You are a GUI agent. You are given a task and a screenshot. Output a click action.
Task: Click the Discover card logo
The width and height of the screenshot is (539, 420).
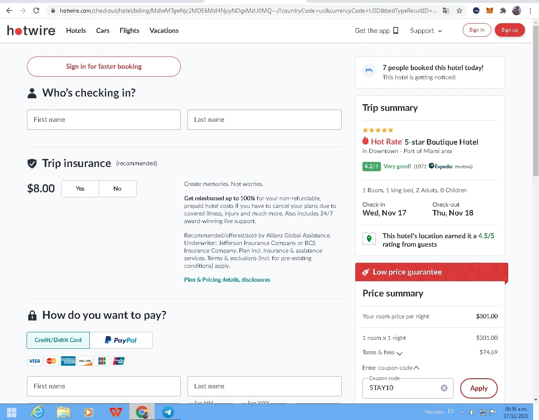point(85,361)
